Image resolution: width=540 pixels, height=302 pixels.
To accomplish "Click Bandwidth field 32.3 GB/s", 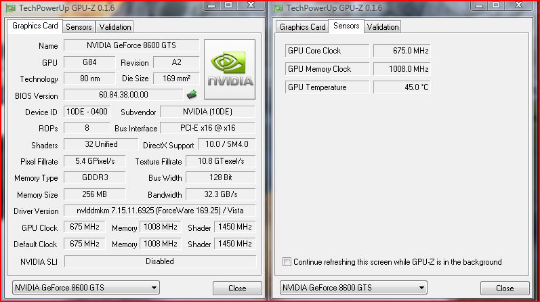I will point(221,194).
